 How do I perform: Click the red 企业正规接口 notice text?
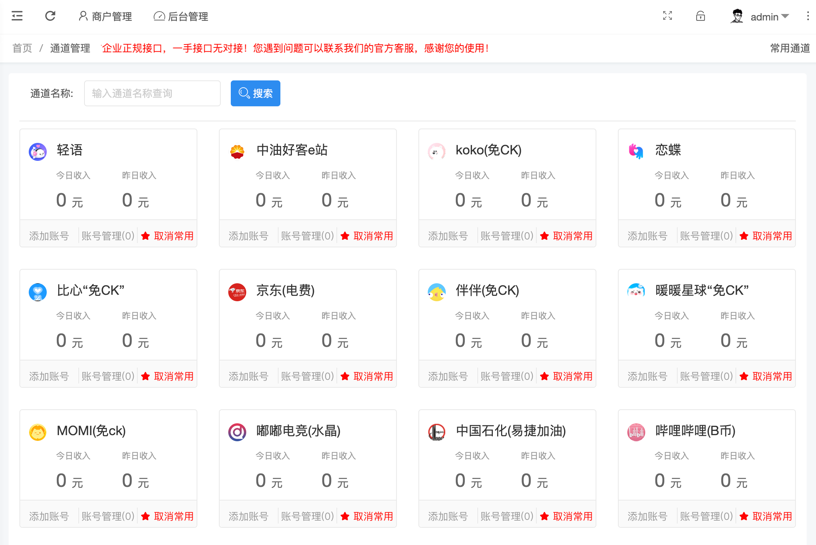click(x=295, y=48)
